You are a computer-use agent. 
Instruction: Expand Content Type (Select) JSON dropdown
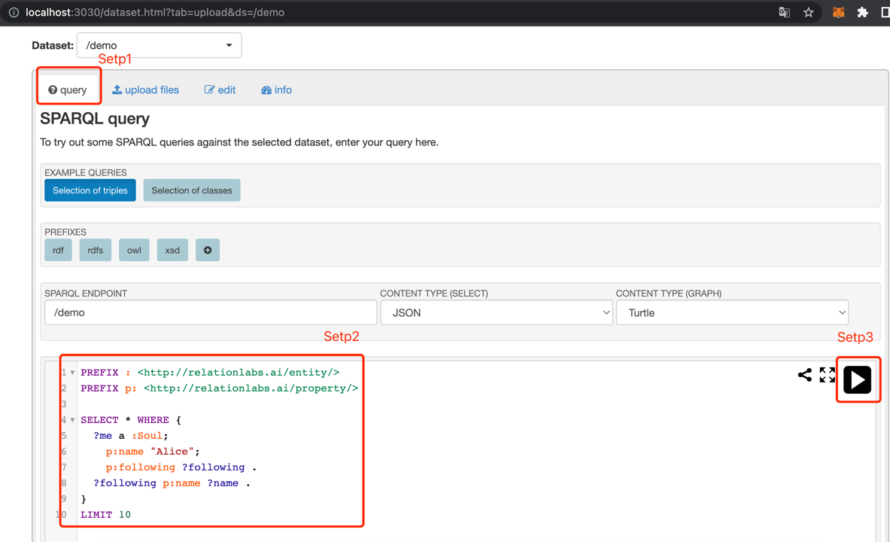coord(496,312)
